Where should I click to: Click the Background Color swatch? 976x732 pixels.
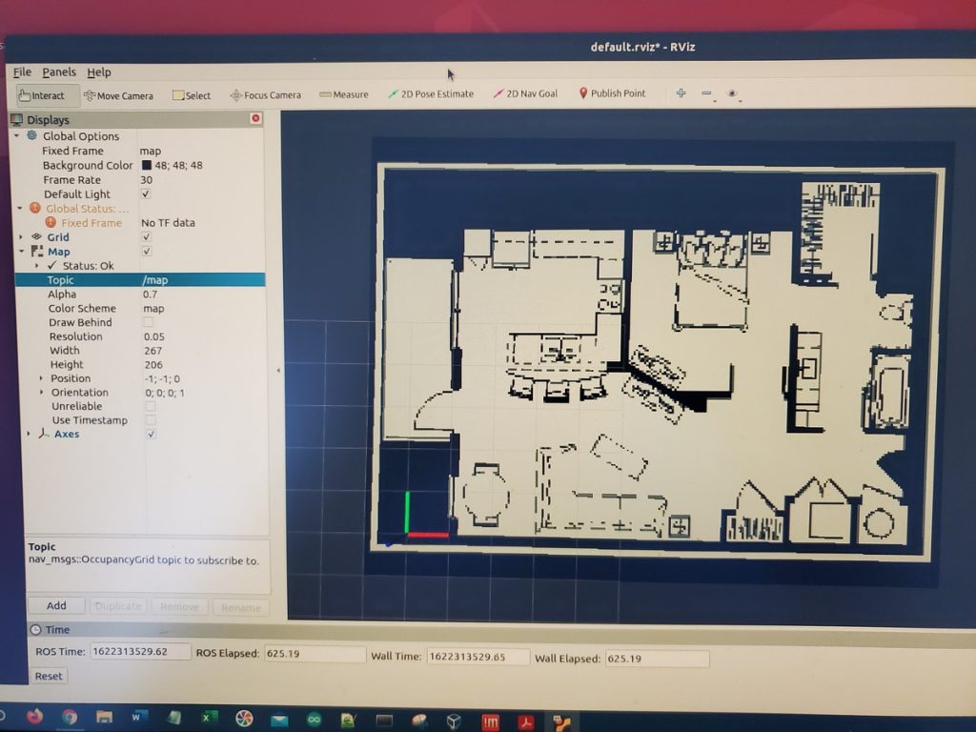(x=148, y=165)
